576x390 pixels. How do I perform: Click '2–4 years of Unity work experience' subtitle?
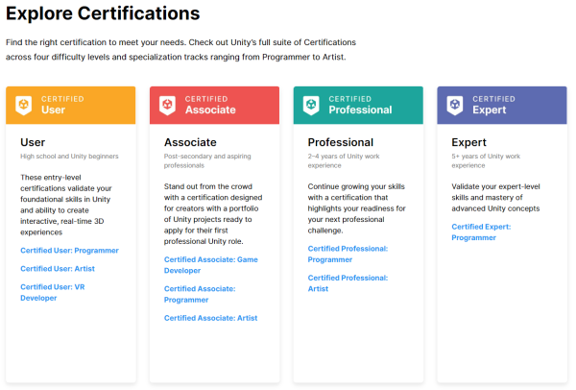pos(344,160)
